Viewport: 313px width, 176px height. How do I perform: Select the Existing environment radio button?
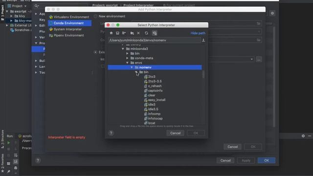coord(96,52)
